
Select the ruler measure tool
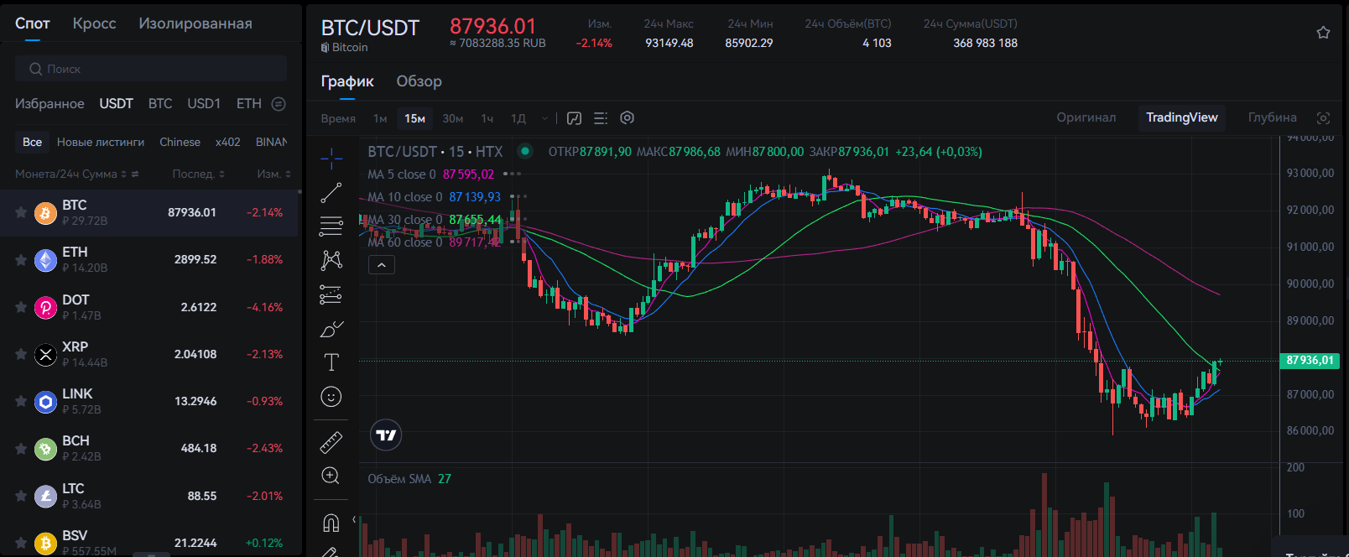pos(331,442)
